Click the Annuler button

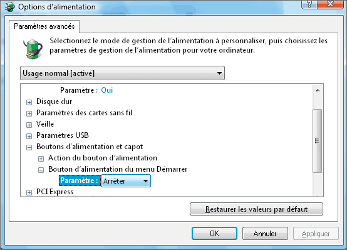(265, 233)
